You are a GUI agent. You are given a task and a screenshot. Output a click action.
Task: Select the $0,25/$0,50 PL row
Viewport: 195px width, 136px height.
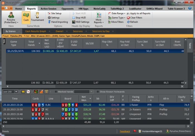pyautogui.click(x=95, y=51)
